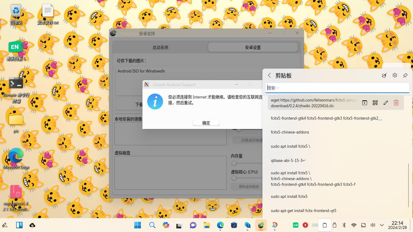
Task: Open Task View on the taskbar
Action: [179, 225]
